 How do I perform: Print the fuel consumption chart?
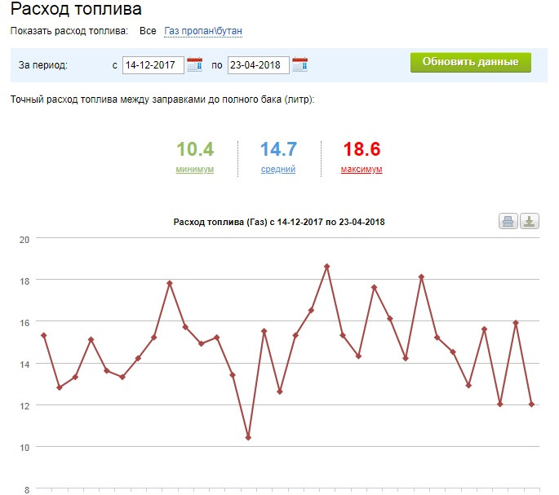coord(508,221)
